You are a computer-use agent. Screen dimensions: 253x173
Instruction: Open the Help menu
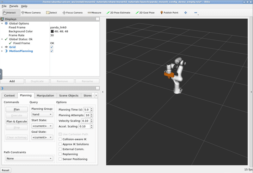(x=24, y=6)
